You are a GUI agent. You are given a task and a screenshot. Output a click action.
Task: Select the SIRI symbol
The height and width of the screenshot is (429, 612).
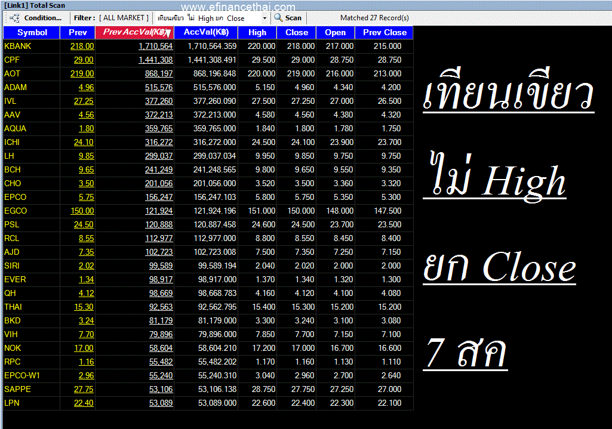click(x=12, y=266)
